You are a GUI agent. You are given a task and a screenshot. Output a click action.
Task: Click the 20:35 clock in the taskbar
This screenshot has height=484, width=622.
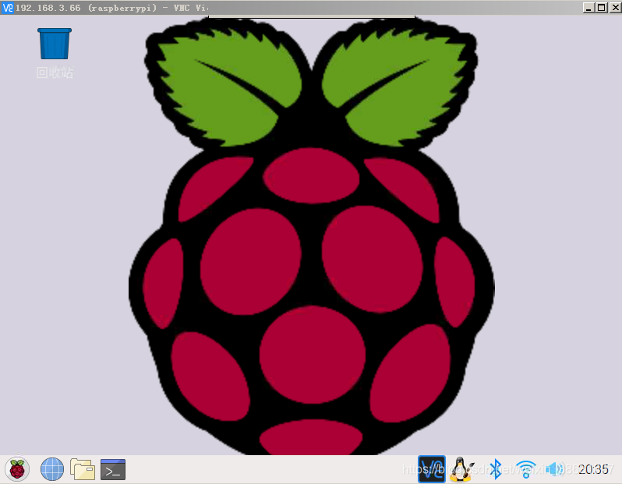coord(593,469)
